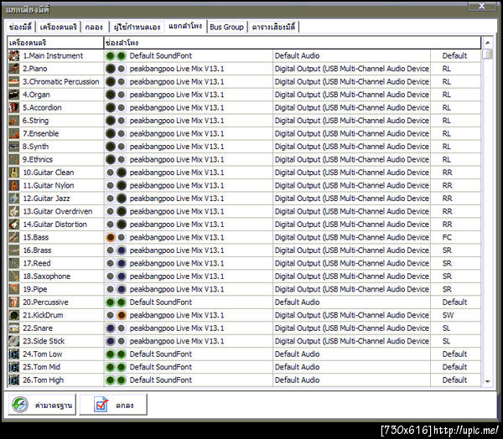Close the dialog window

click(481, 6)
